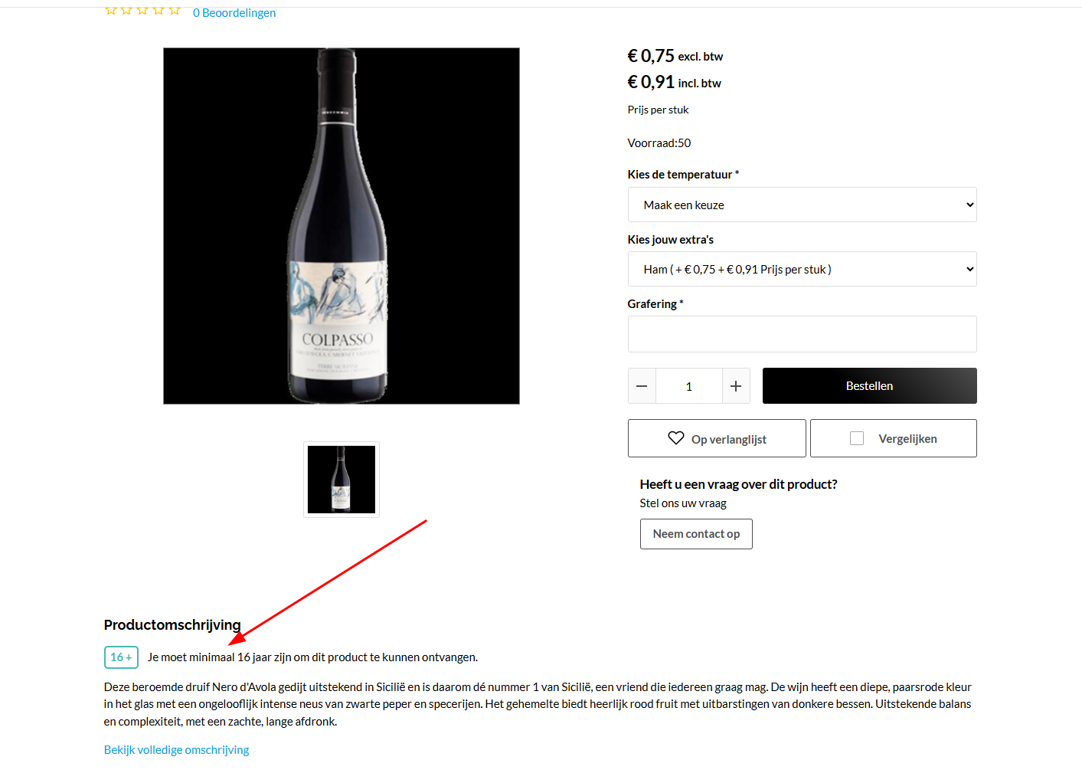Select the small wine bottle thumbnail
The width and height of the screenshot is (1082, 783).
[x=342, y=480]
